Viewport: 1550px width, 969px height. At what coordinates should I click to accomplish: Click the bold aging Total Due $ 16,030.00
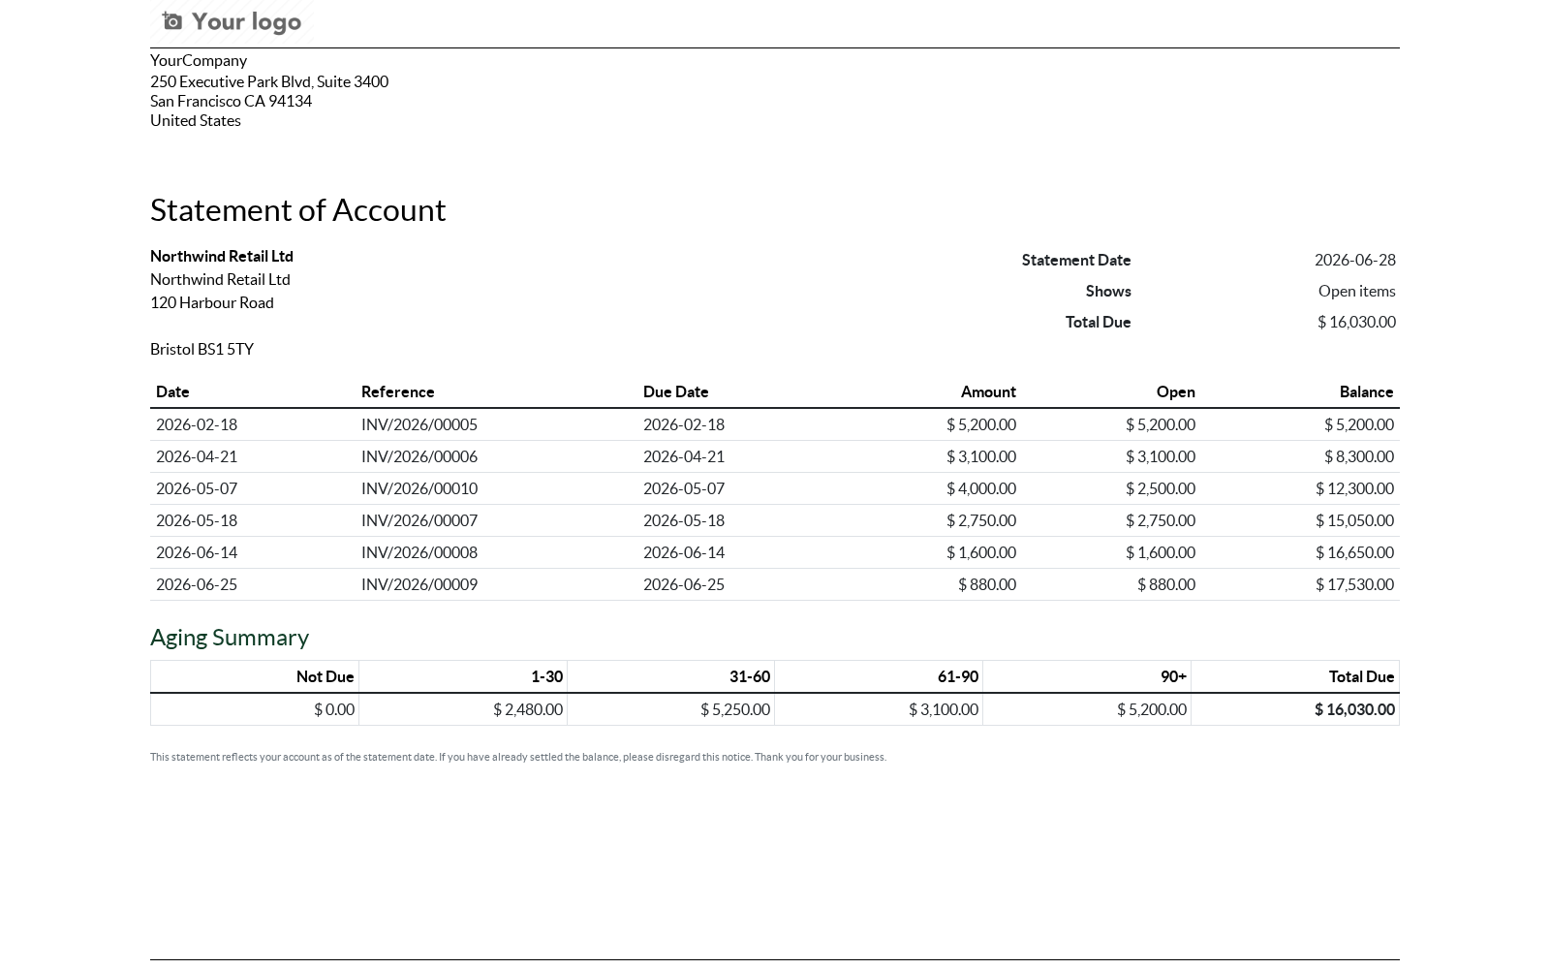(x=1354, y=709)
